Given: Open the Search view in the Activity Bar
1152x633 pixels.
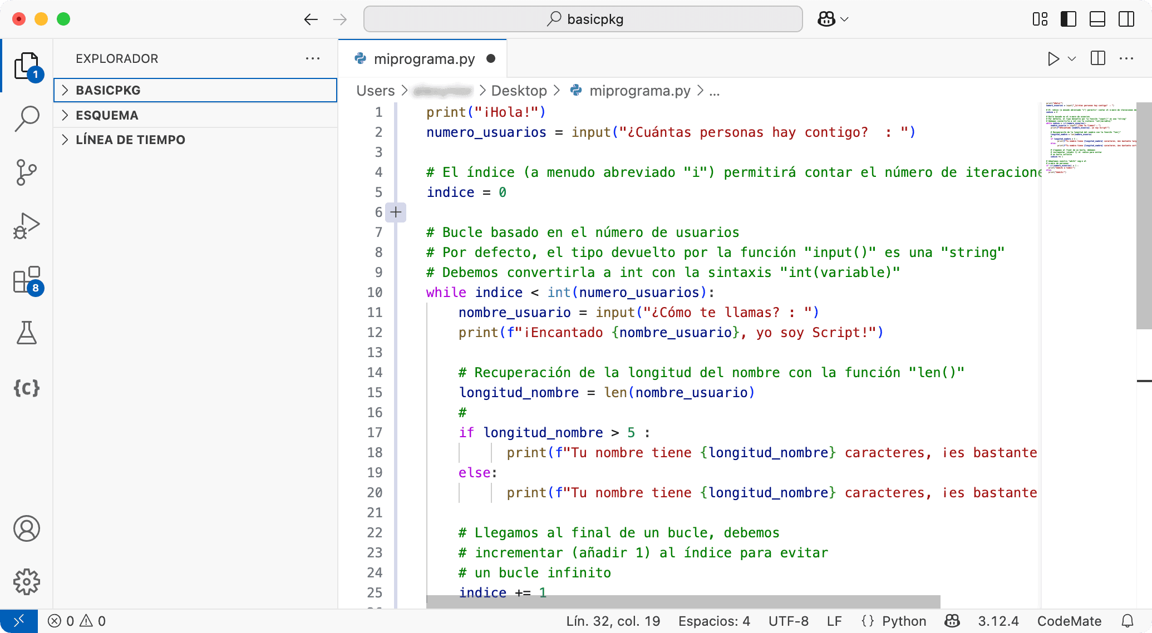Looking at the screenshot, I should pos(26,118).
